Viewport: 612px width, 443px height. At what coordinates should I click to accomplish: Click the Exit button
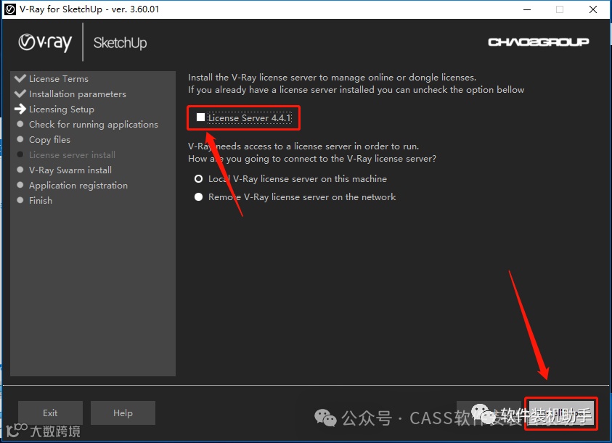(50, 413)
